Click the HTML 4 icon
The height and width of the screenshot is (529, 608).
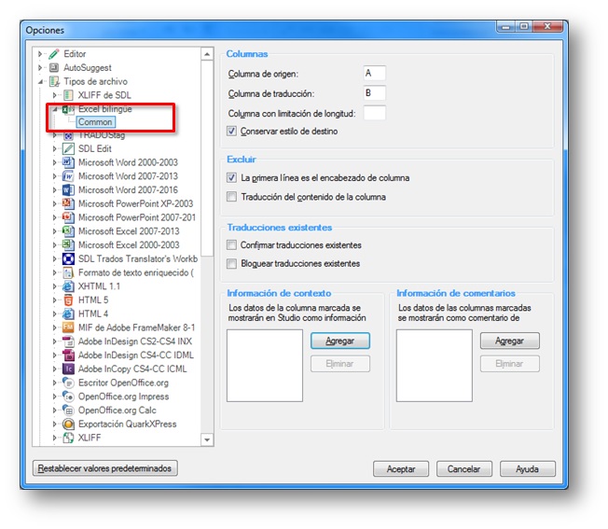68,313
